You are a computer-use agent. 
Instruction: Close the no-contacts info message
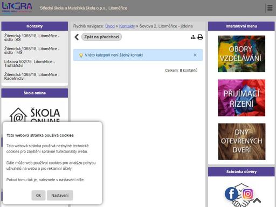pos(195,55)
